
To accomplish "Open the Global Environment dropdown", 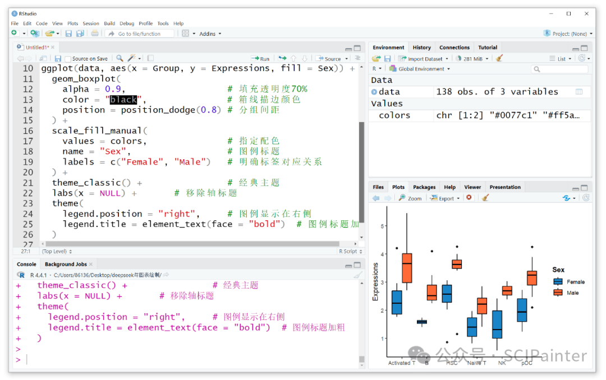I will [x=420, y=69].
